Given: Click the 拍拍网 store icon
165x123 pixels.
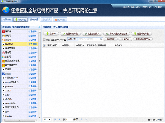Looking at the screenshot, I should (x=4, y=57).
